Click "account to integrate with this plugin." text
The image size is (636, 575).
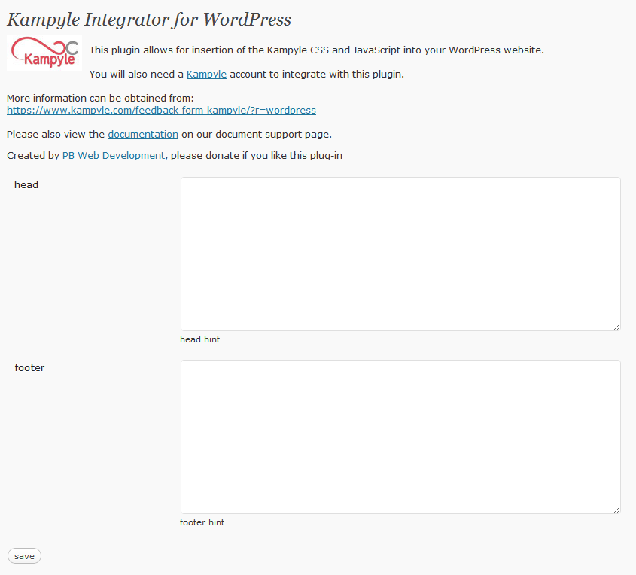click(x=317, y=75)
